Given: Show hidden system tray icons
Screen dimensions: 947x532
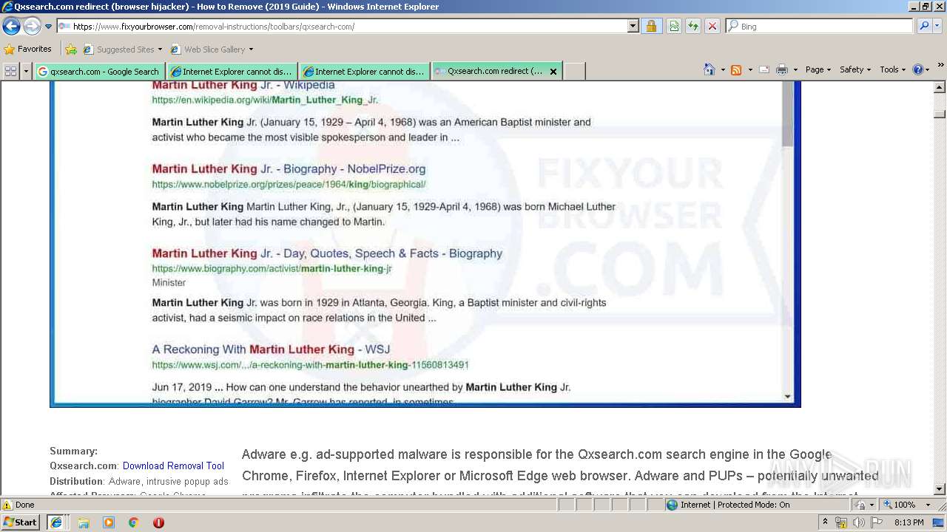Looking at the screenshot, I should point(826,522).
